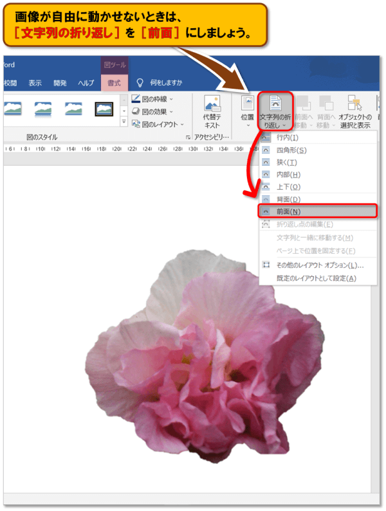386x511 pixels.
Task: Open the 校閲 ribbon tab
Action: coord(10,83)
